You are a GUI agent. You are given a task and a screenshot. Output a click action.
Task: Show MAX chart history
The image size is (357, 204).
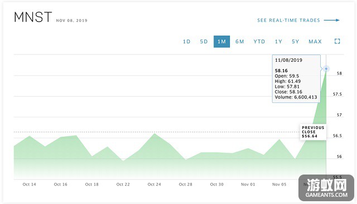click(x=315, y=42)
